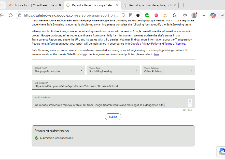Open Google's Privacy Policy link
Screen dimensions: 225x160
[x=145, y=44]
